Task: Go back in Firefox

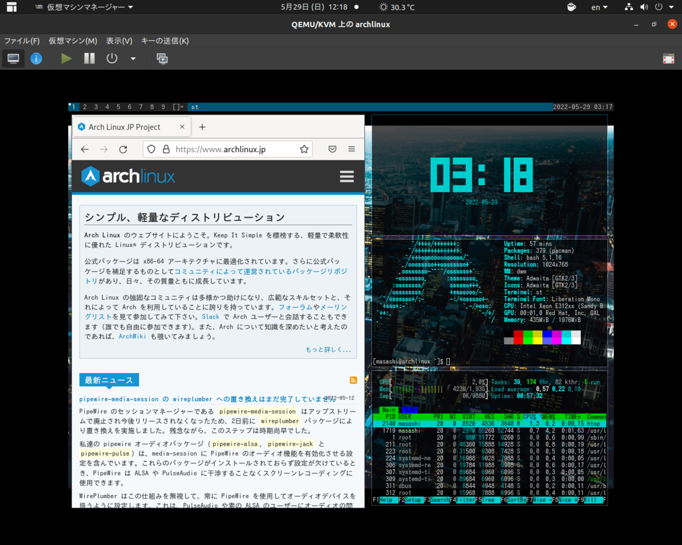Action: [x=85, y=149]
